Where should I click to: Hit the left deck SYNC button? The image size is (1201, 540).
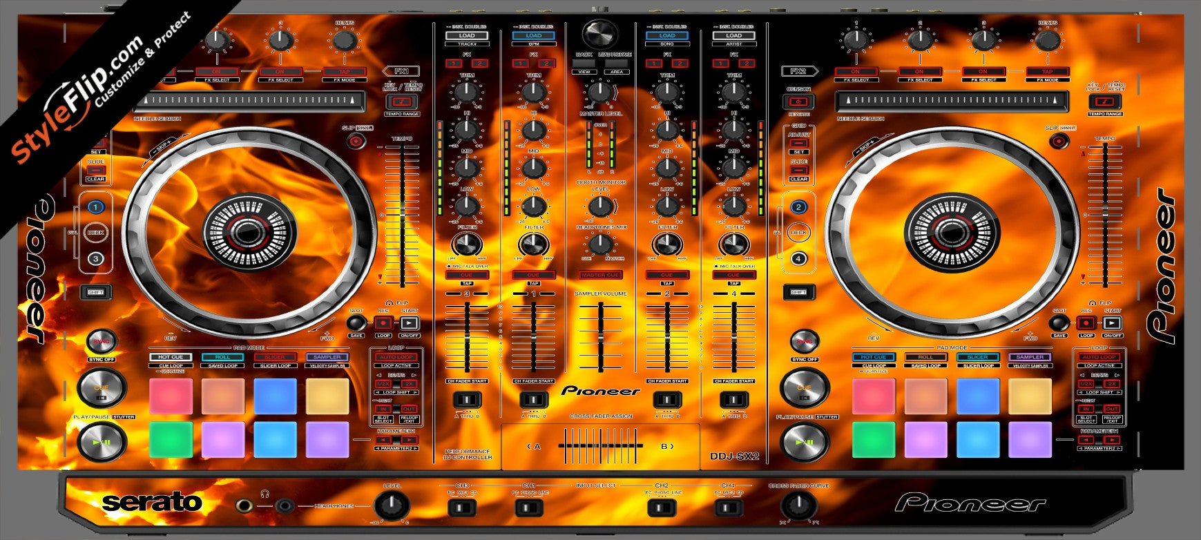[x=102, y=342]
